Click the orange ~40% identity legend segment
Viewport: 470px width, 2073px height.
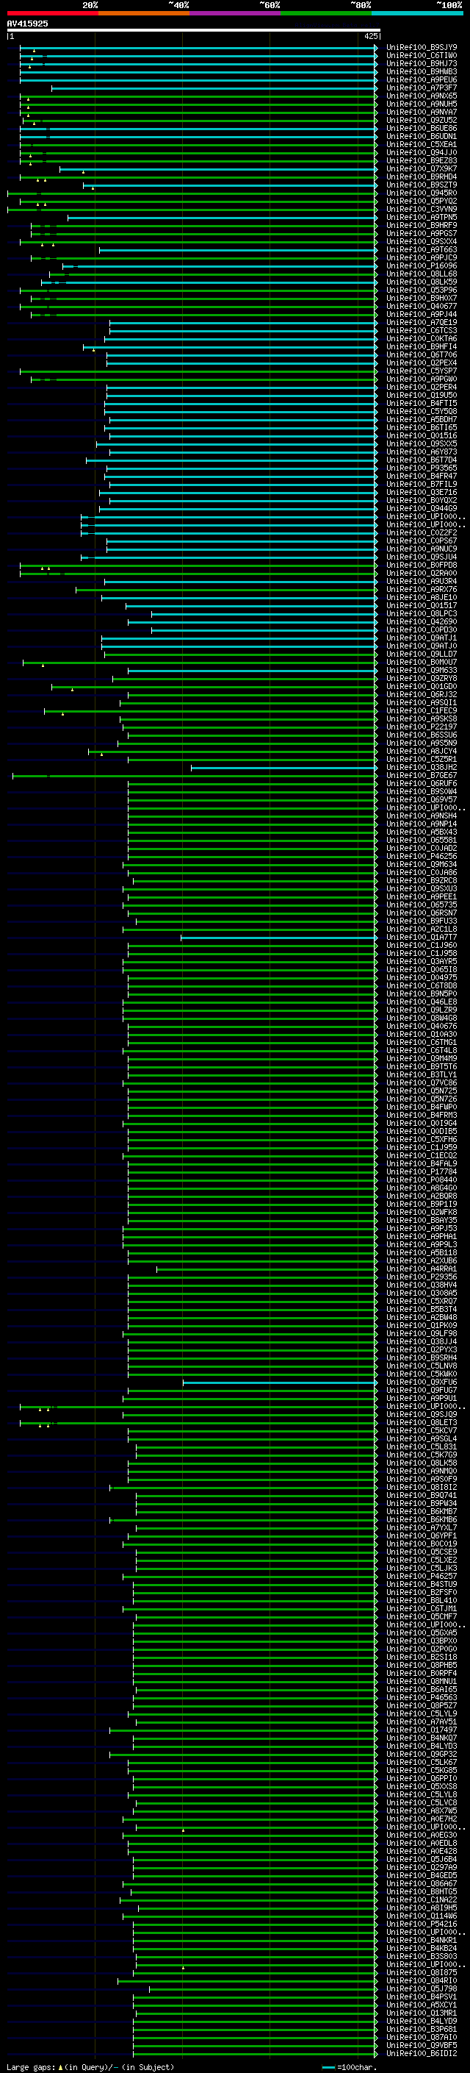click(144, 13)
